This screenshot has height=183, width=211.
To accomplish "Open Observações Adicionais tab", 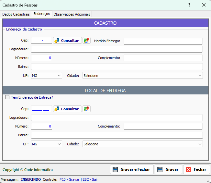I will tap(72, 14).
